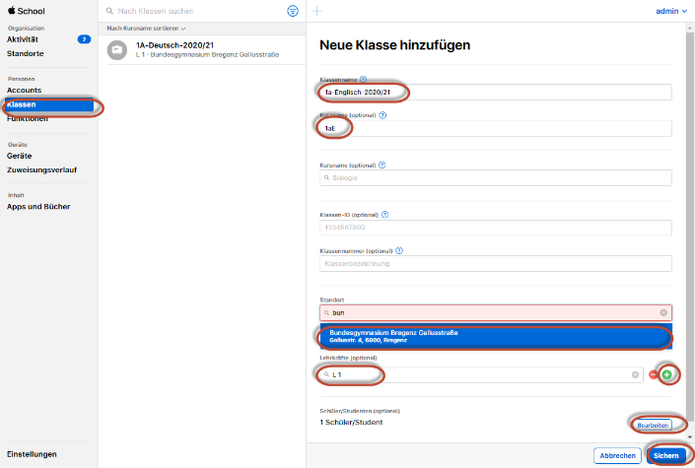The image size is (695, 468).
Task: Click the red remove teacher button
Action: click(653, 375)
